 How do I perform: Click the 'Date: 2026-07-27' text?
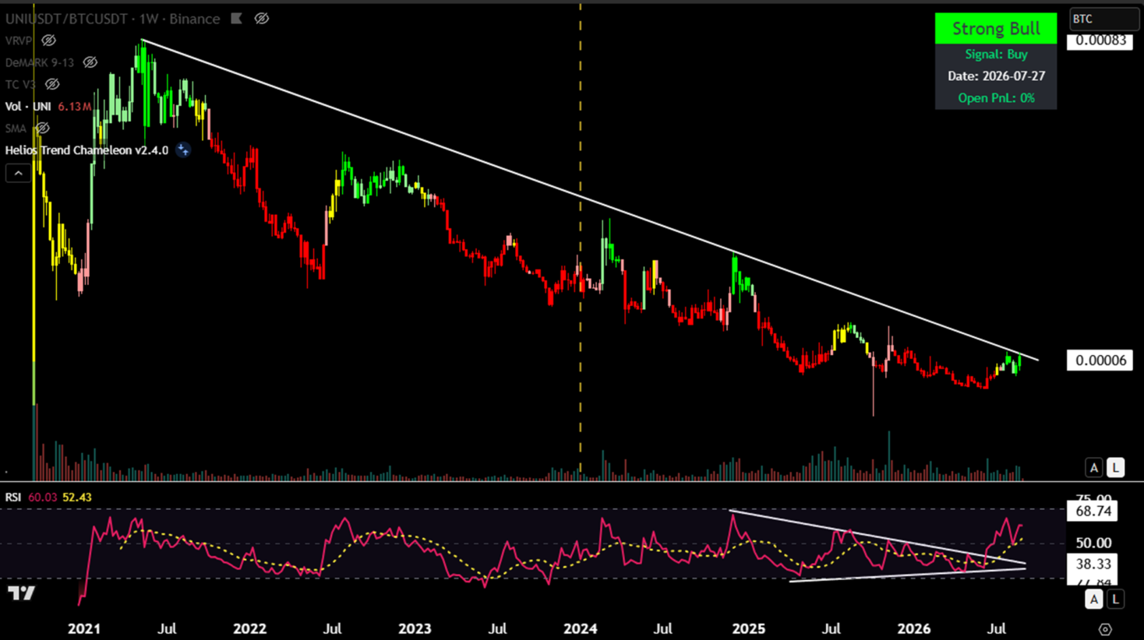[x=996, y=76]
